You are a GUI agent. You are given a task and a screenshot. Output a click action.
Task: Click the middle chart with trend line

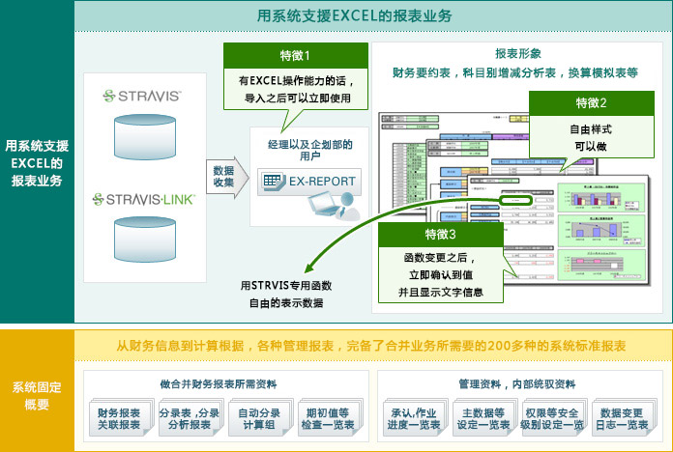[601, 230]
